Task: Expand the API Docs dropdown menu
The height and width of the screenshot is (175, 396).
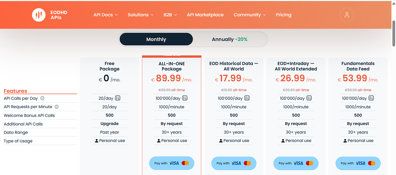Action: (x=106, y=15)
